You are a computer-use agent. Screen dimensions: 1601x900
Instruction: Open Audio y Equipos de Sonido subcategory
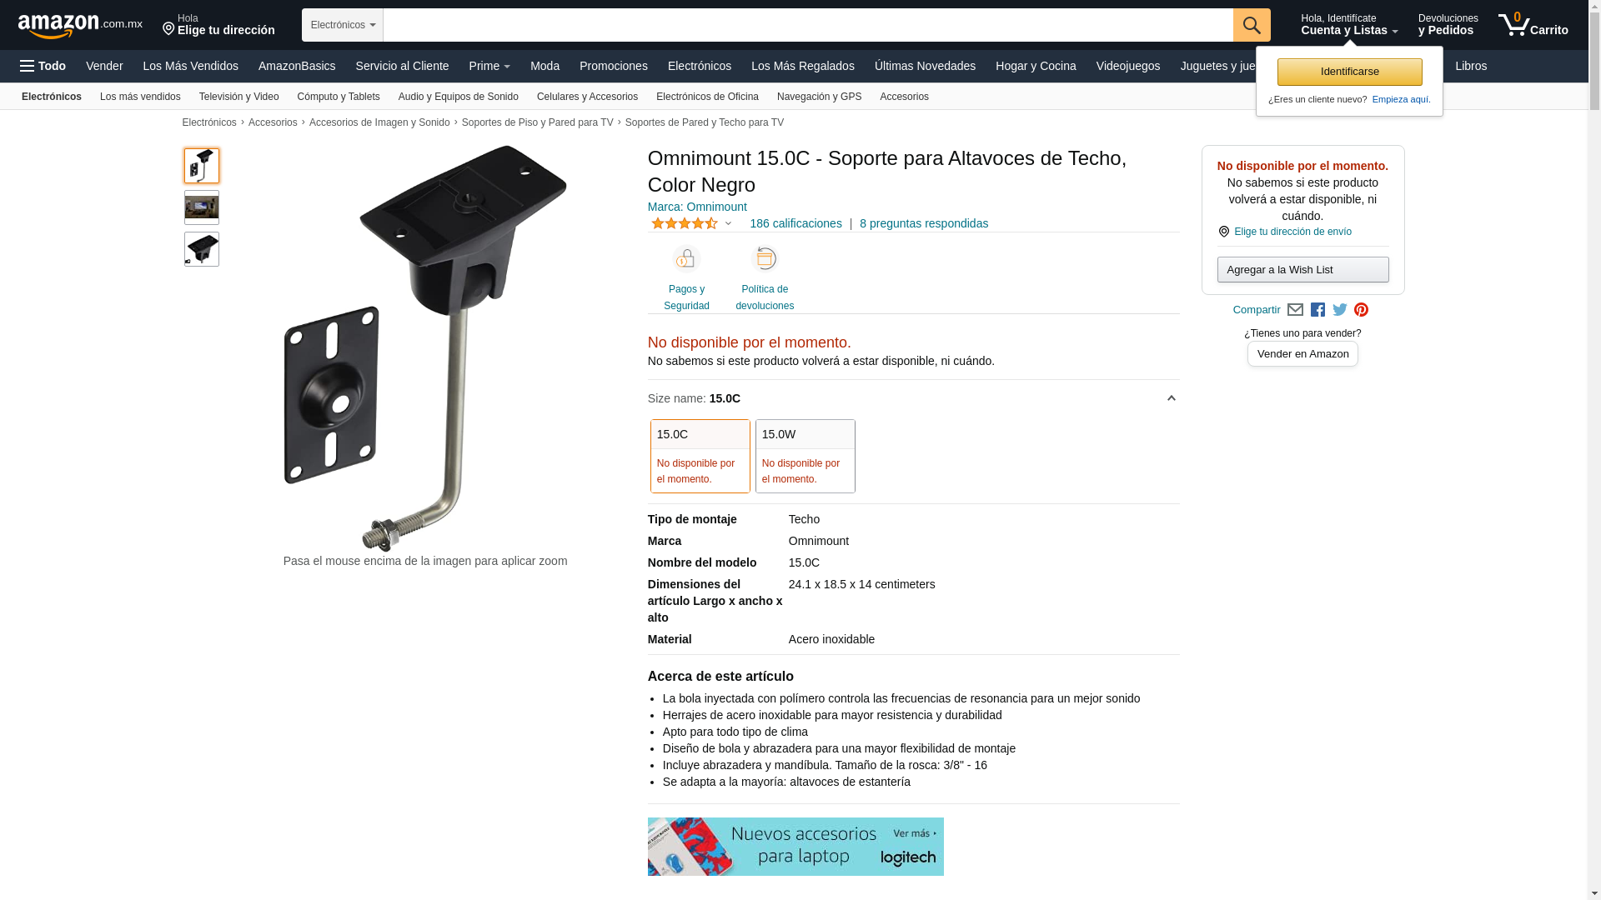click(458, 97)
